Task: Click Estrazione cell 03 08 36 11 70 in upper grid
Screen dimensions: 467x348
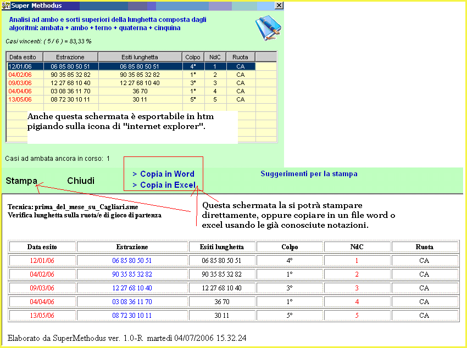Action: (70, 91)
